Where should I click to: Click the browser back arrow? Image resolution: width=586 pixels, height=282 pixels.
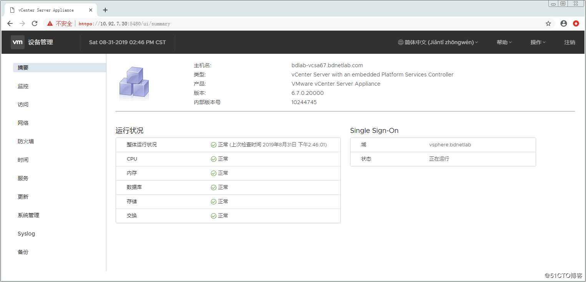(x=10, y=23)
